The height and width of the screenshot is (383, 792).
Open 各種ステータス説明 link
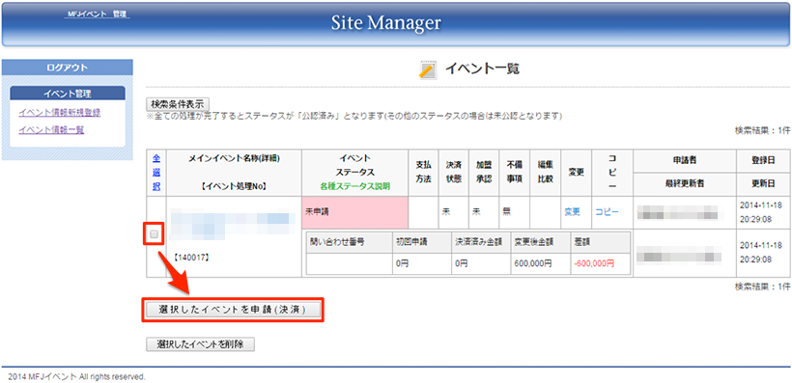354,186
